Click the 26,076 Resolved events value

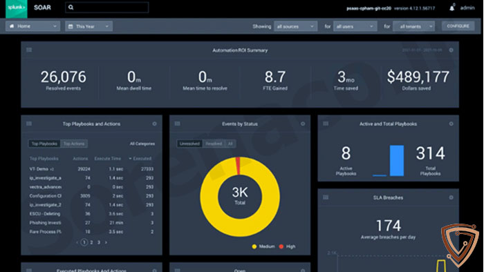point(64,77)
